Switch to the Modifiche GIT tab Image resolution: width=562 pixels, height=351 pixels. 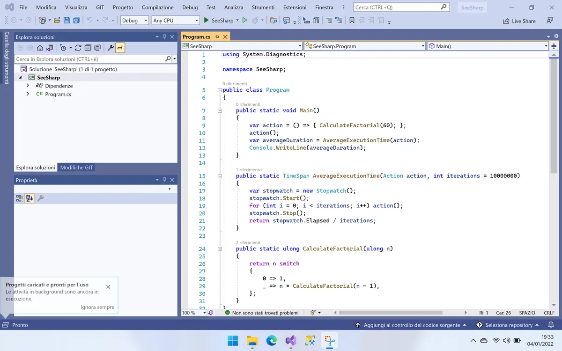tap(76, 168)
